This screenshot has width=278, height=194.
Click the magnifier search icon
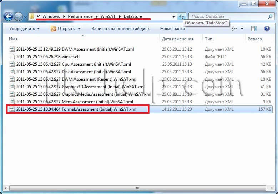pyautogui.click(x=270, y=16)
